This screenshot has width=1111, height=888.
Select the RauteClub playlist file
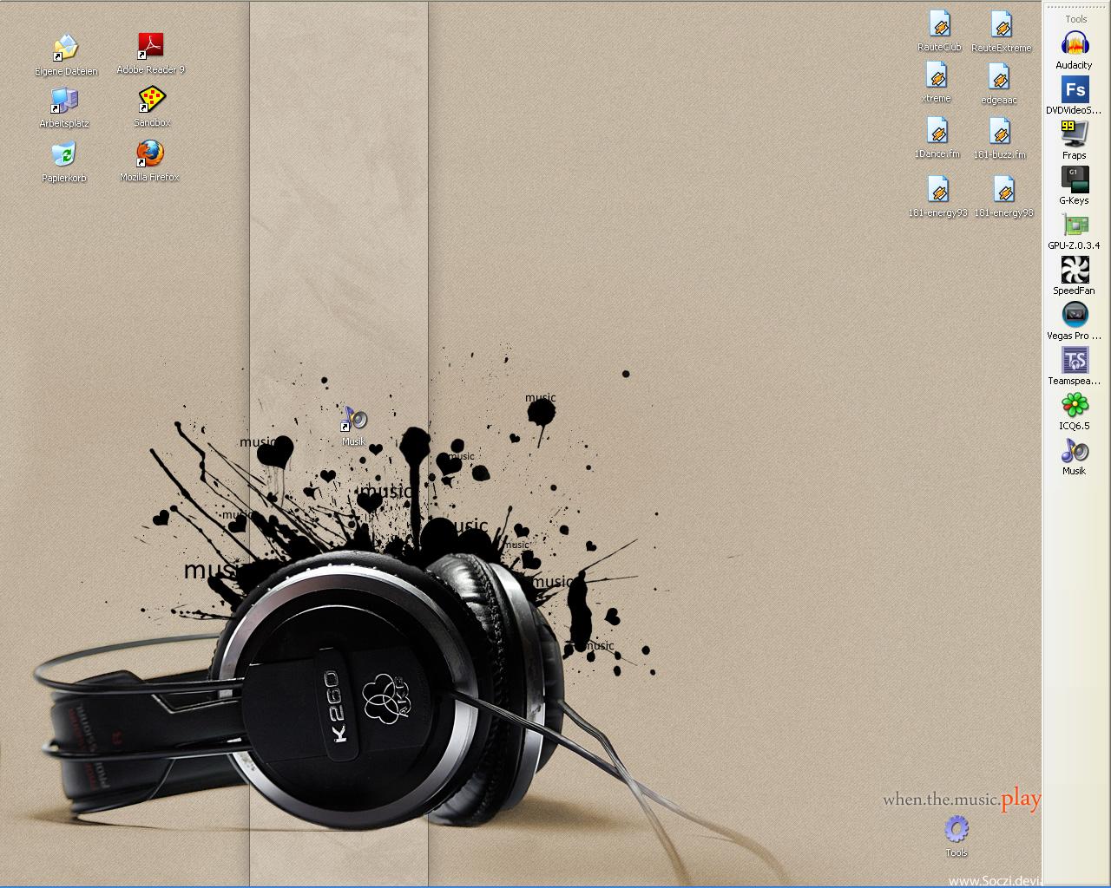[939, 25]
